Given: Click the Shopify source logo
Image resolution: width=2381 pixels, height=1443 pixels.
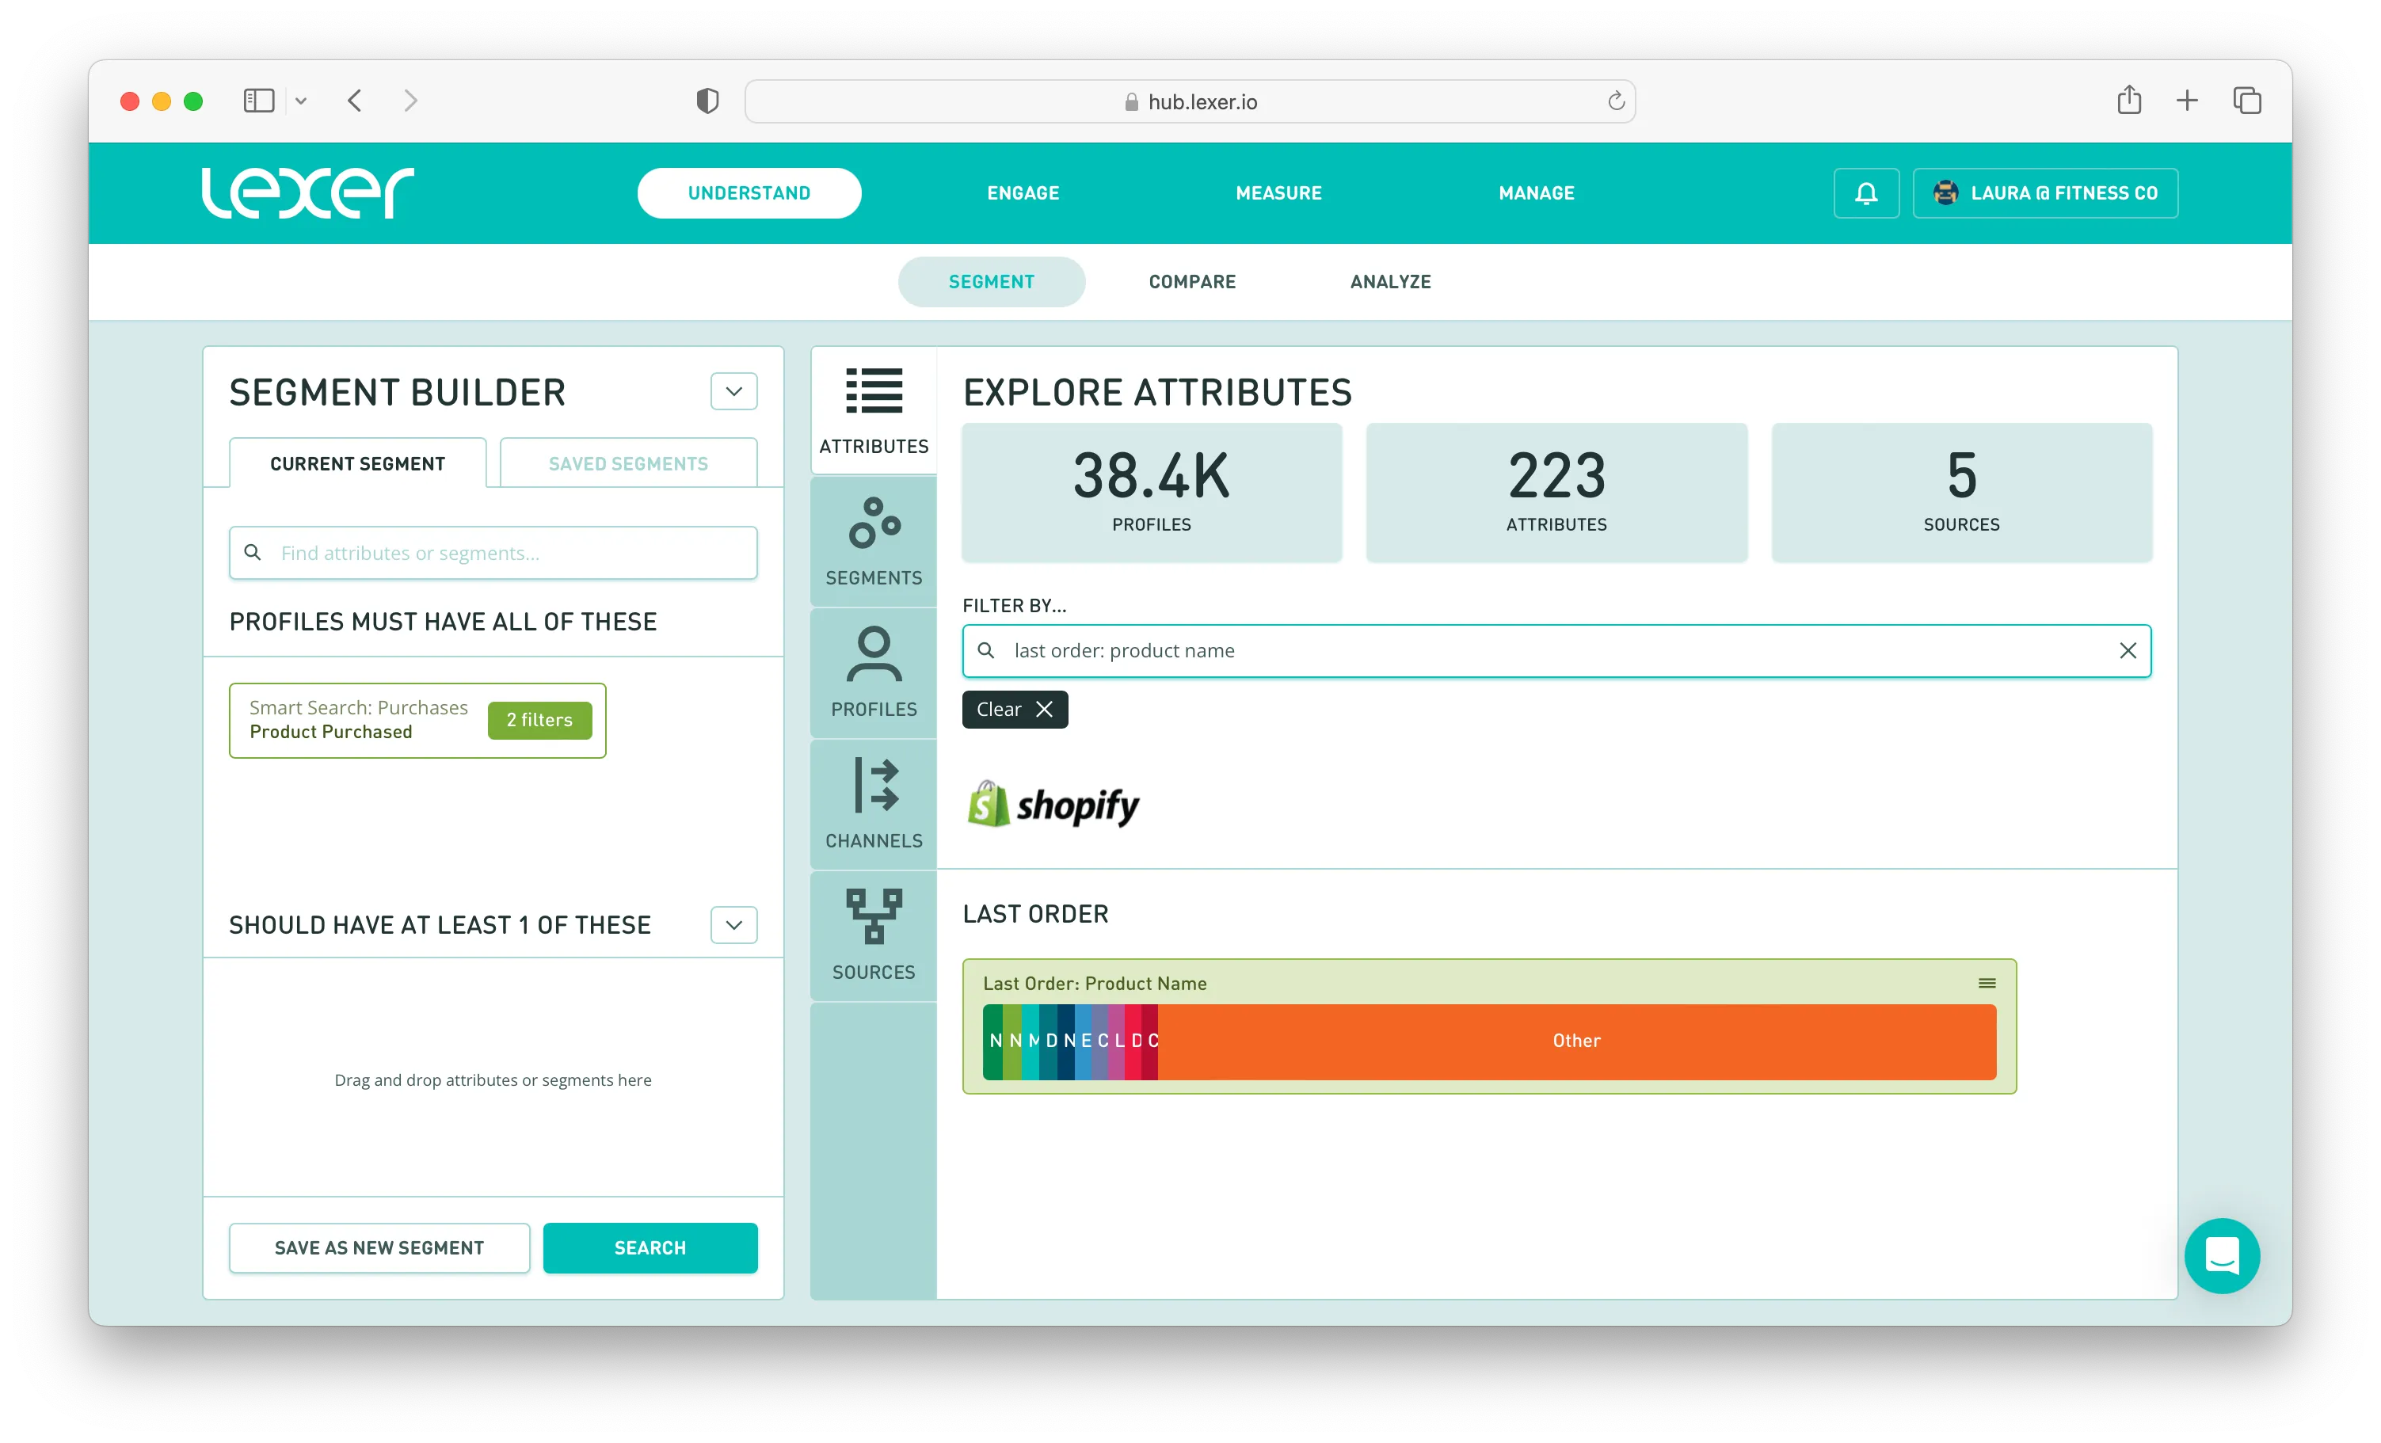Looking at the screenshot, I should 1053,804.
